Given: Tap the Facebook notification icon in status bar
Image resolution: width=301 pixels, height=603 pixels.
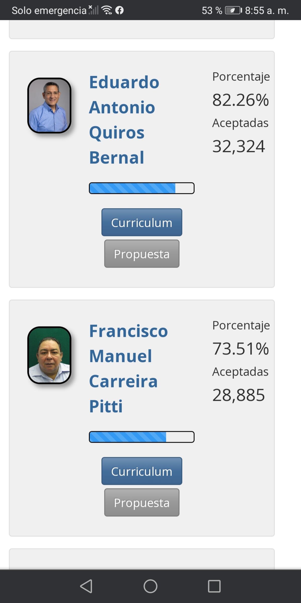Looking at the screenshot, I should [119, 10].
